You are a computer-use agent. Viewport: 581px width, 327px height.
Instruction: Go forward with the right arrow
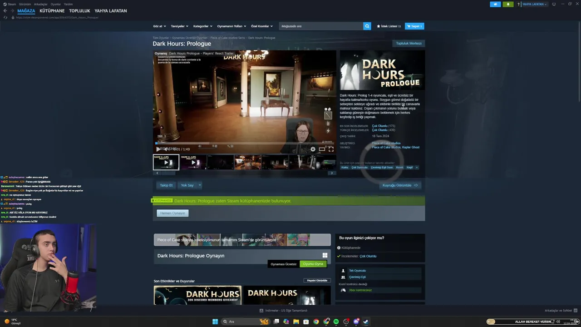12,11
